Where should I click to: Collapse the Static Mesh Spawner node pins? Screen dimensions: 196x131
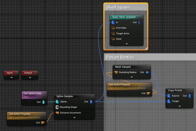coord(127,44)
